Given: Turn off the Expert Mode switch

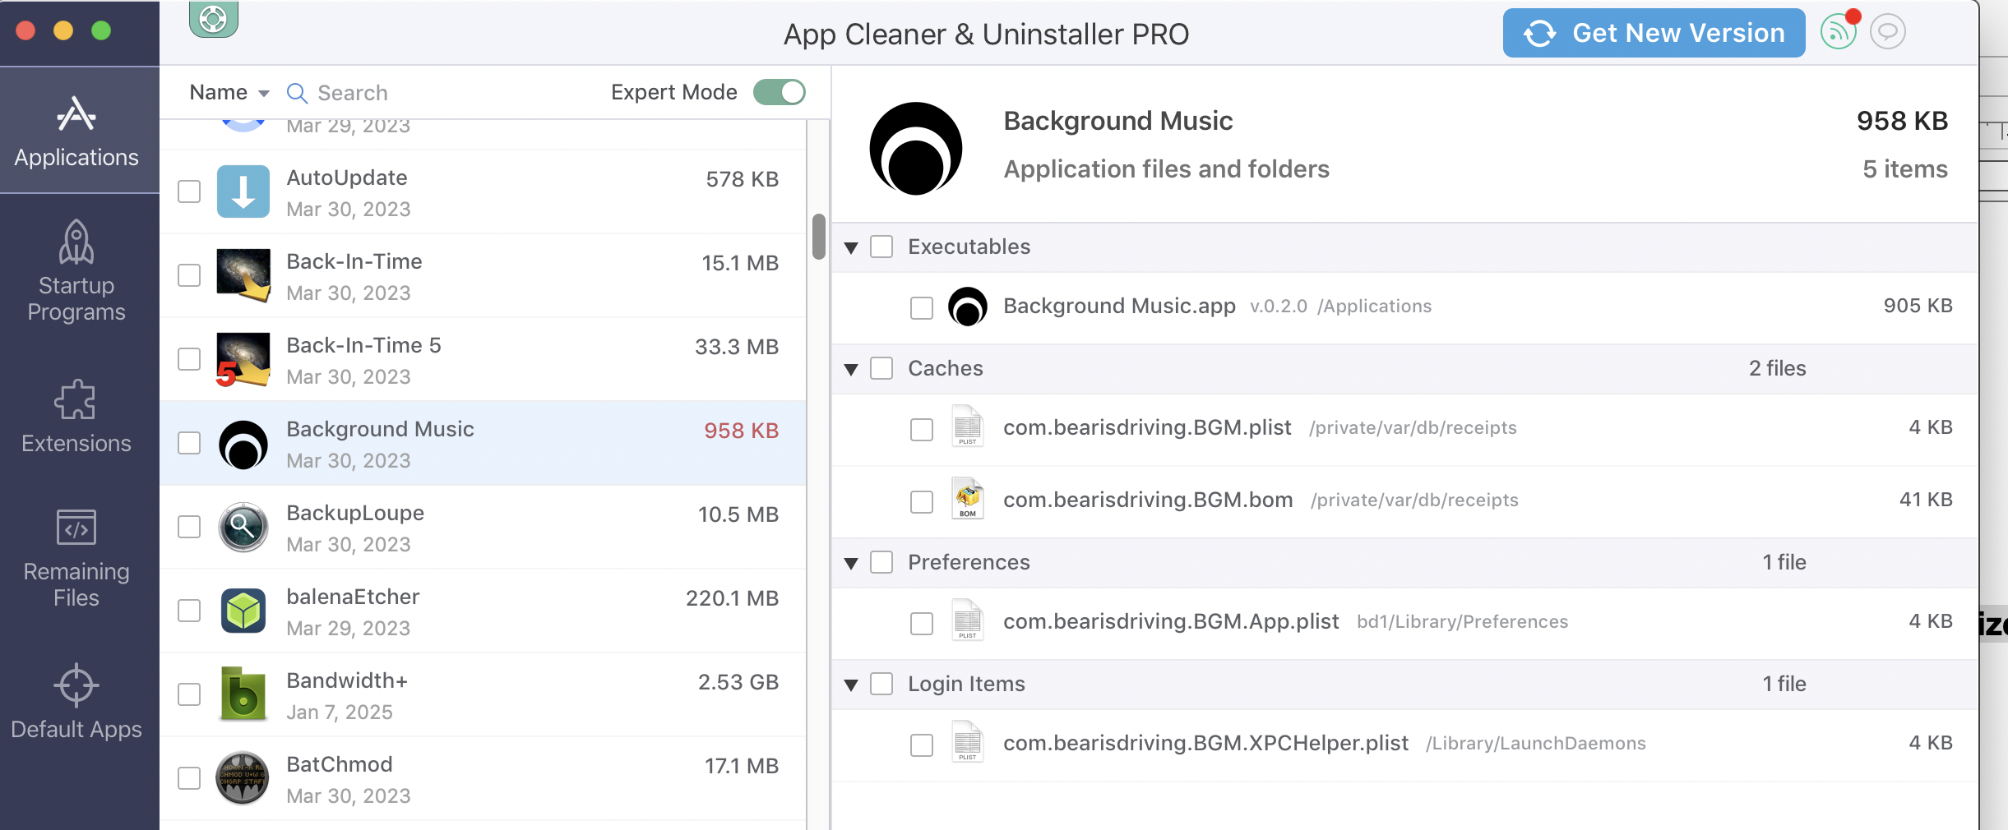Looking at the screenshot, I should click(x=779, y=92).
